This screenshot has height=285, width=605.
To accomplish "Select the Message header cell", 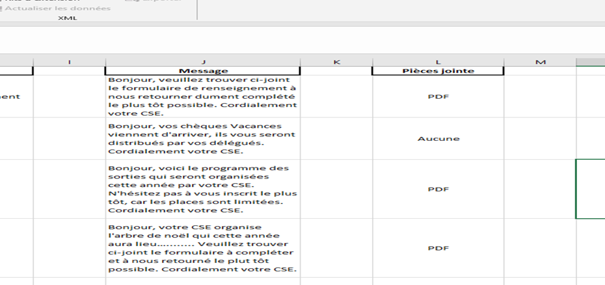I will coord(203,71).
